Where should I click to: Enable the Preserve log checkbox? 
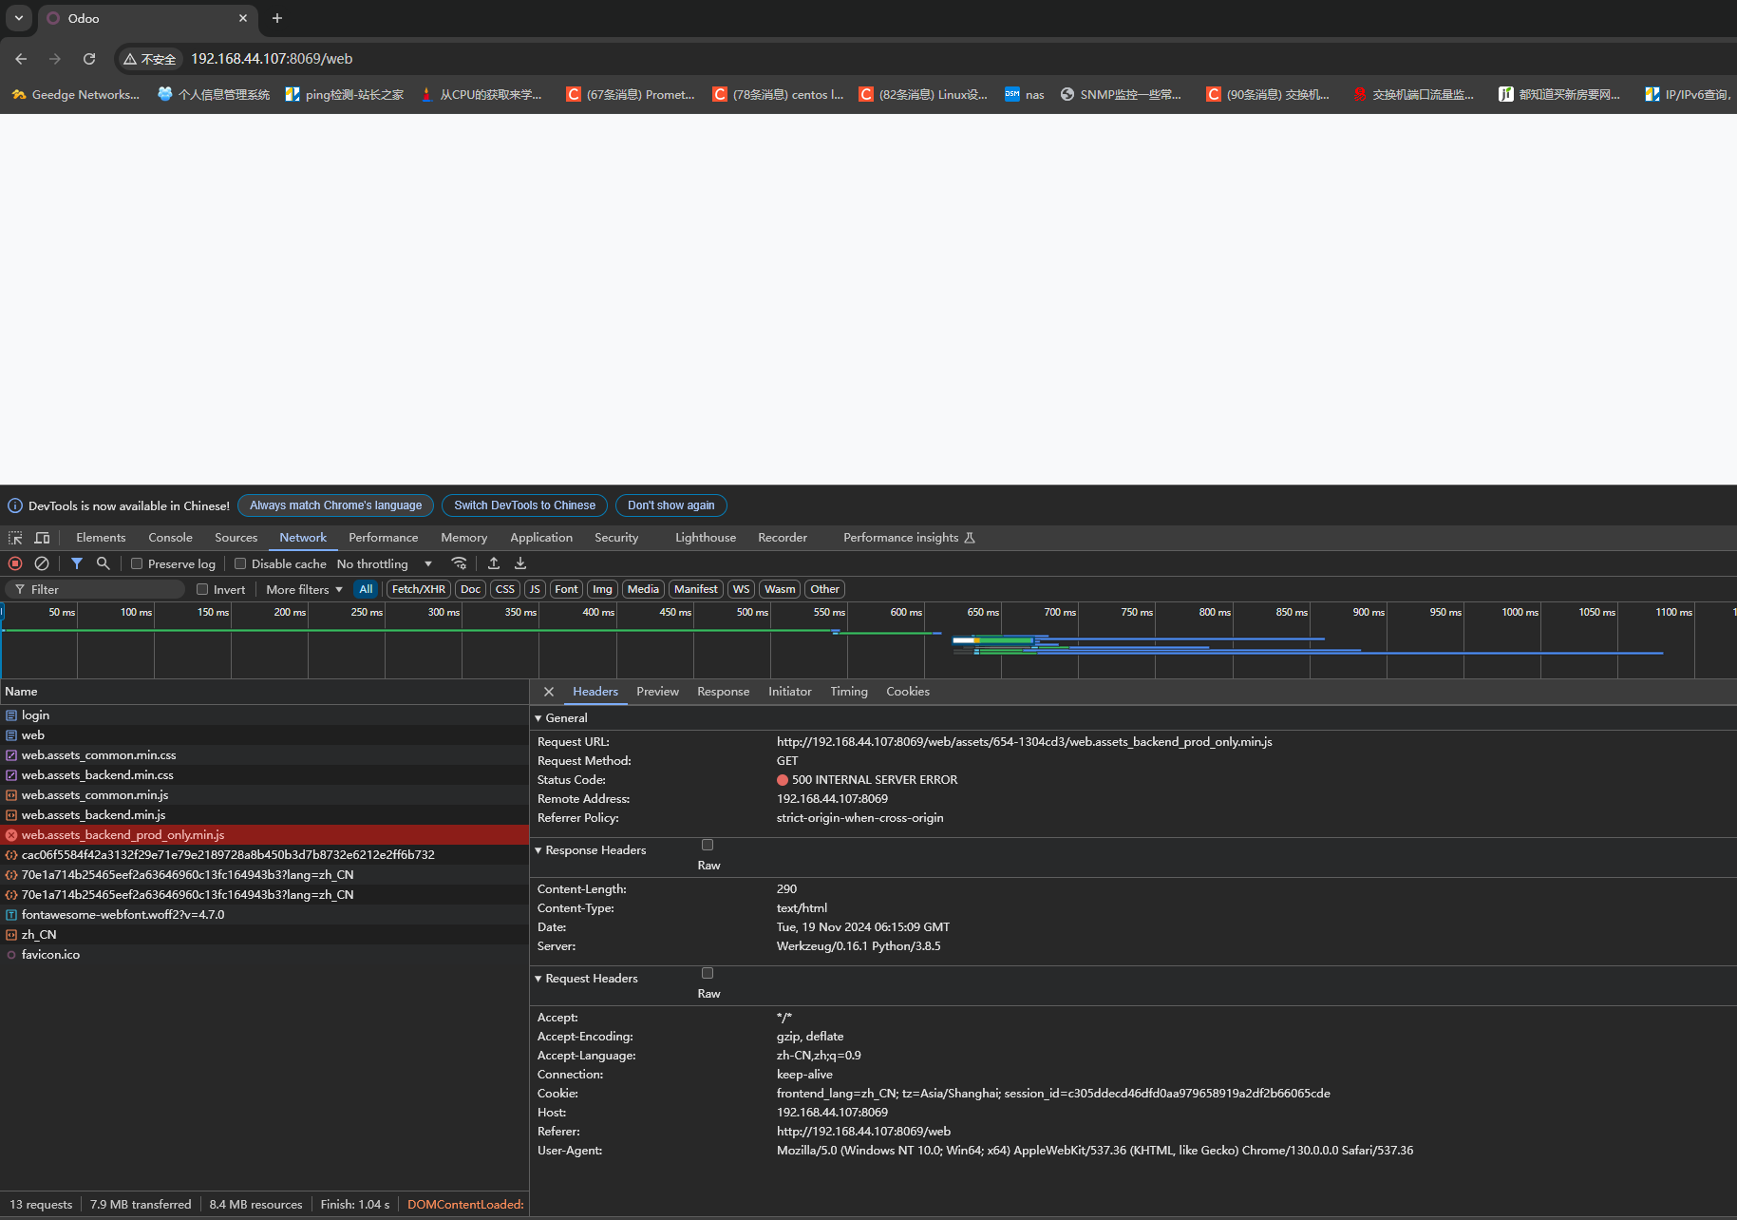pos(137,563)
